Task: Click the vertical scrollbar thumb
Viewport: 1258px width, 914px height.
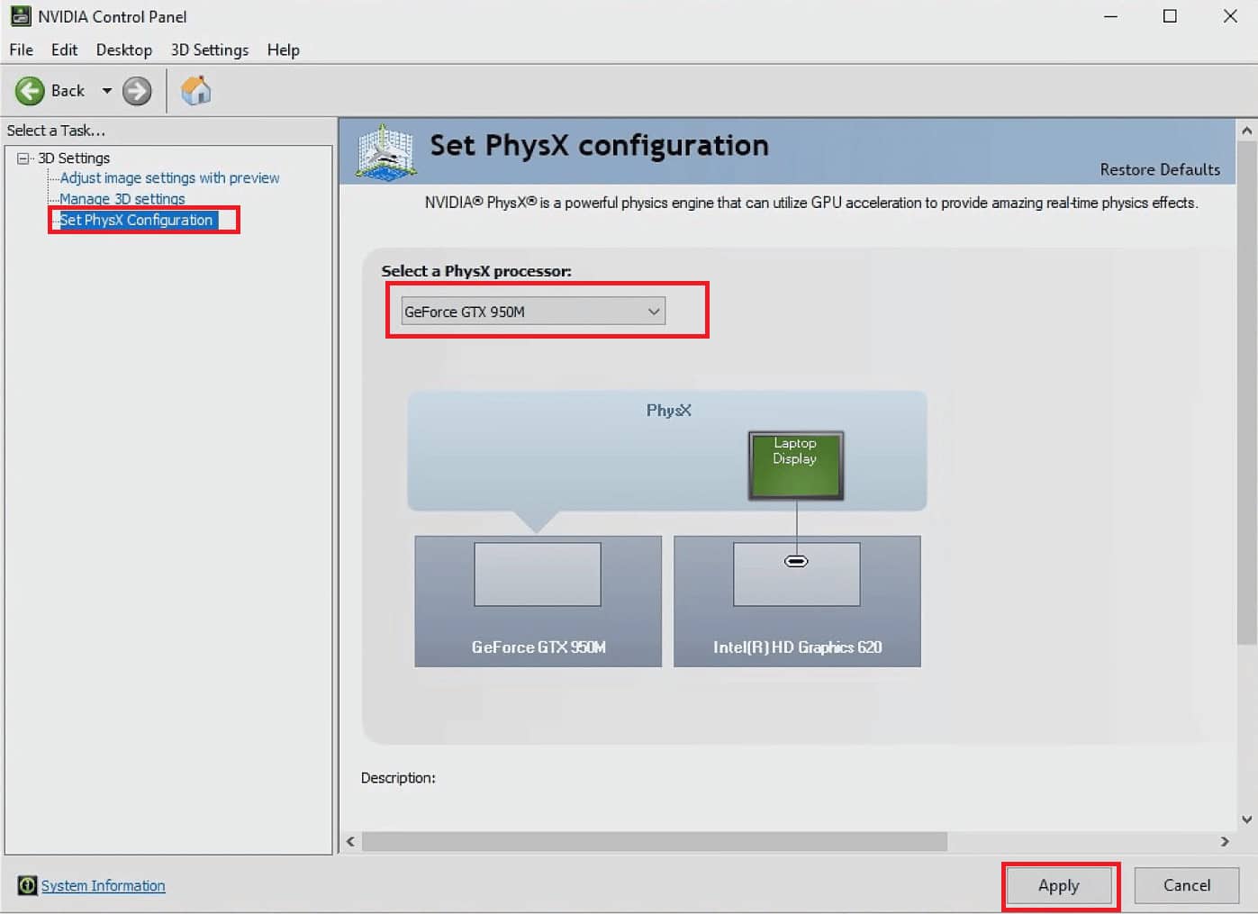Action: [1247, 393]
